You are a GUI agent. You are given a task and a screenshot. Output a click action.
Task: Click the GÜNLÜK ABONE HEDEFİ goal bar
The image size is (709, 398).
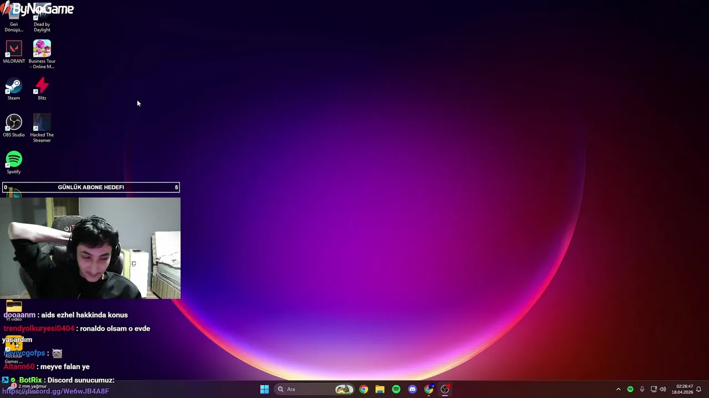point(91,187)
